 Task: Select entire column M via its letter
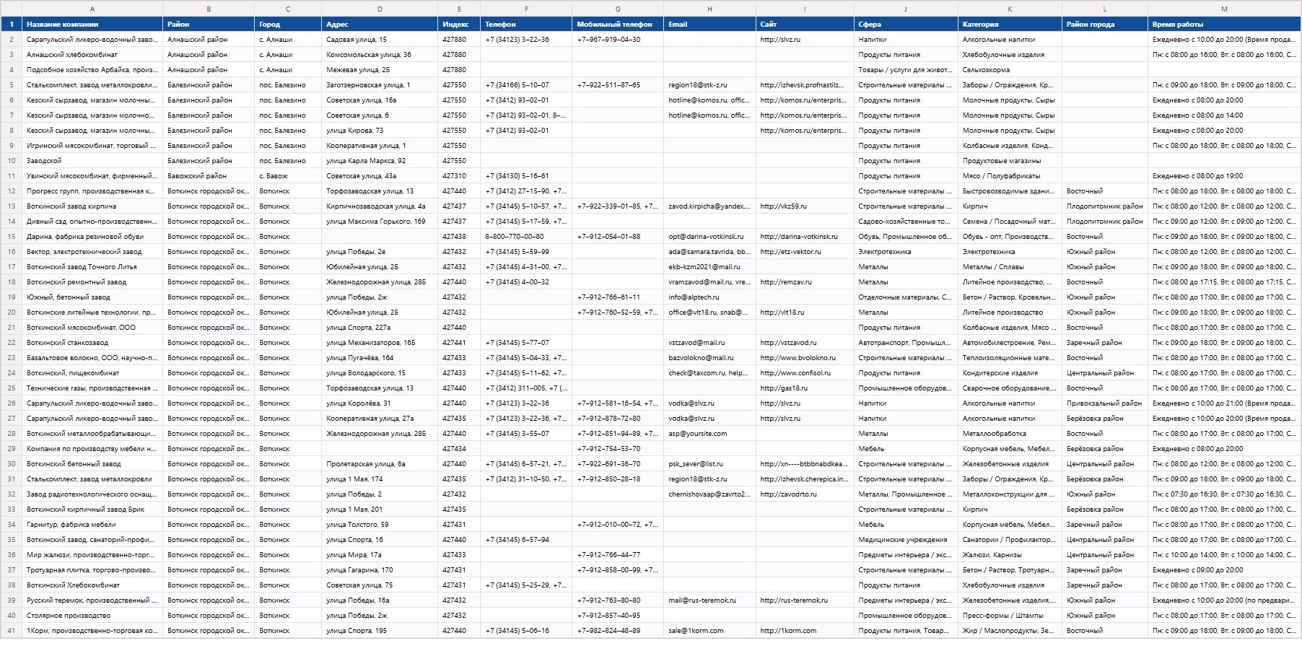pyautogui.click(x=1224, y=9)
